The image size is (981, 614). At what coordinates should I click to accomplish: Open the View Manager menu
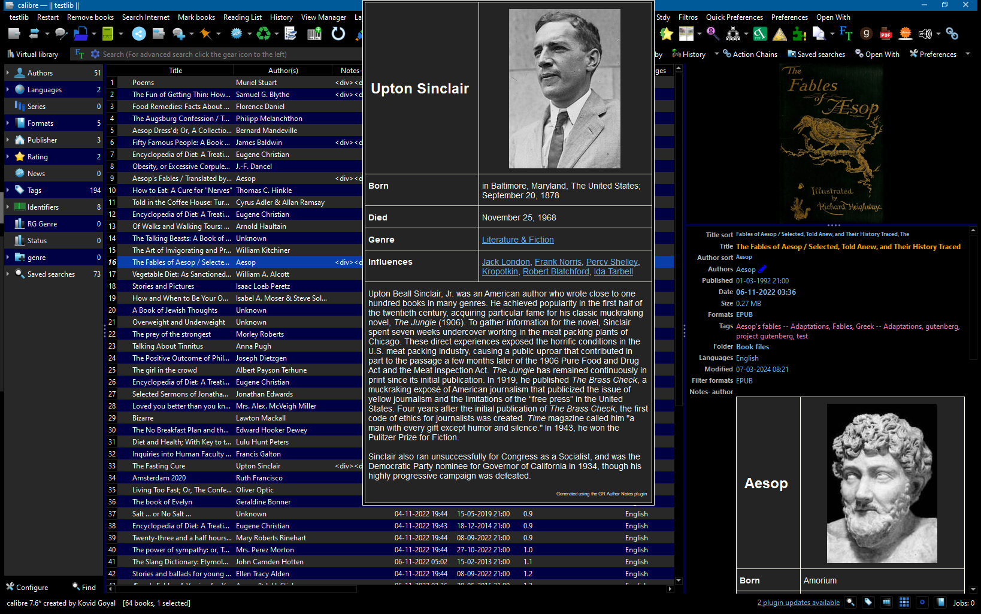(x=323, y=17)
